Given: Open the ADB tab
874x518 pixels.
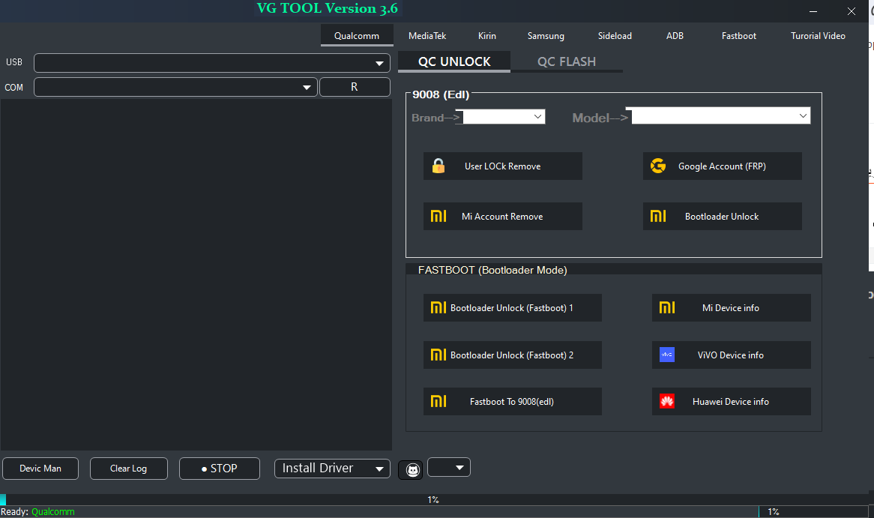Looking at the screenshot, I should pyautogui.click(x=675, y=36).
